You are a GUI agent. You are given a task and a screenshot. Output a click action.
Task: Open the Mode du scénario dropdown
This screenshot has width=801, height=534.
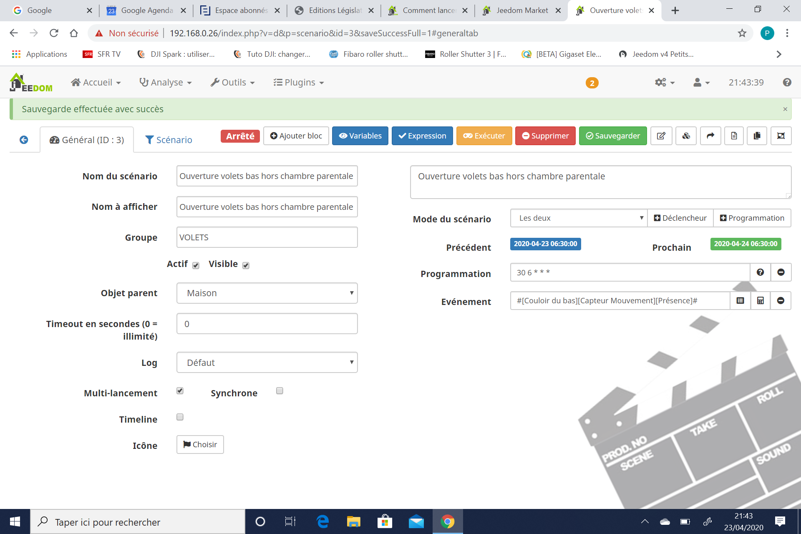coord(578,218)
